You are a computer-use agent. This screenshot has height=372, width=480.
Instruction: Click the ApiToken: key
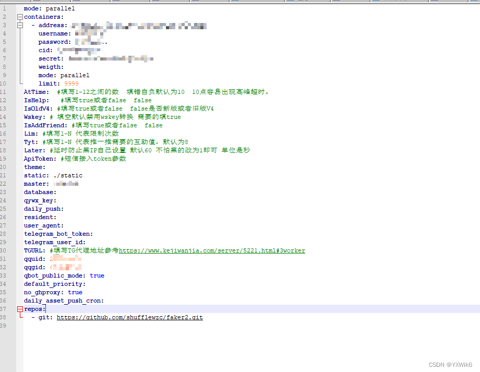[x=40, y=159]
